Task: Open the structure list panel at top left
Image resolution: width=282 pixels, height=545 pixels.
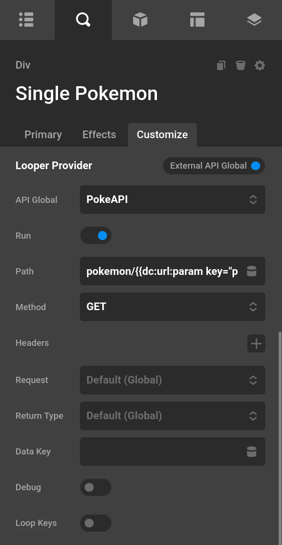Action: [26, 20]
